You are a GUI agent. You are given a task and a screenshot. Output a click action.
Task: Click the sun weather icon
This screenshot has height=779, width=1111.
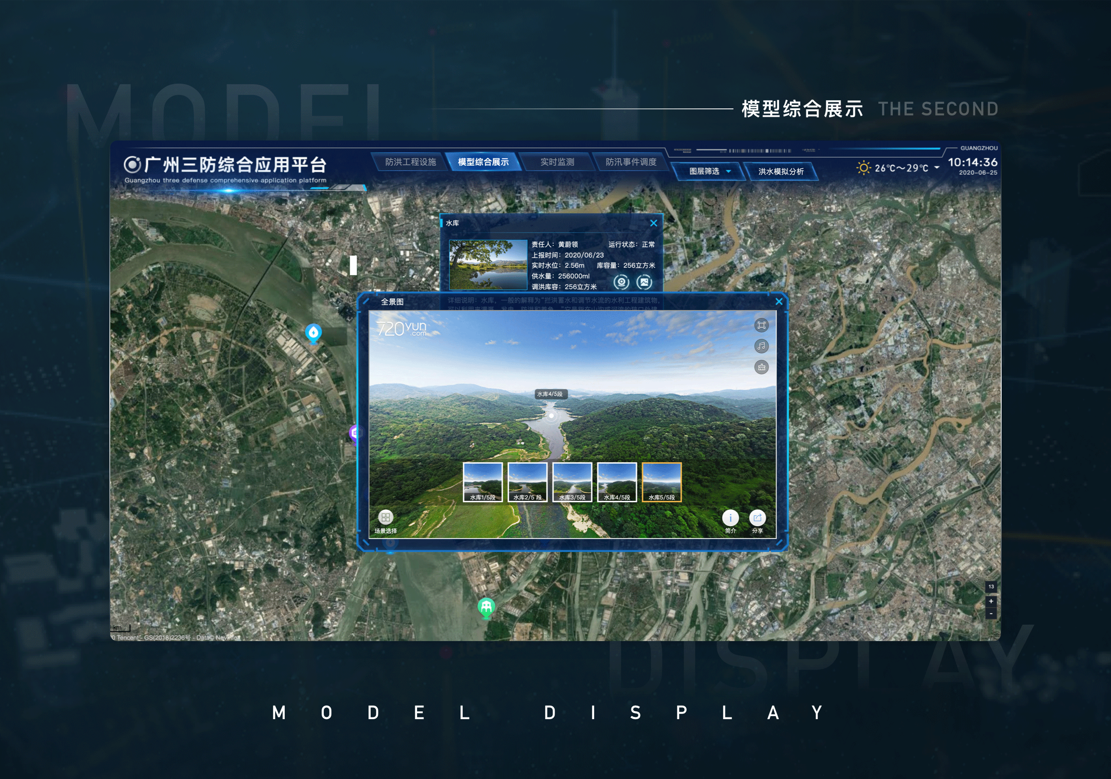(x=863, y=168)
